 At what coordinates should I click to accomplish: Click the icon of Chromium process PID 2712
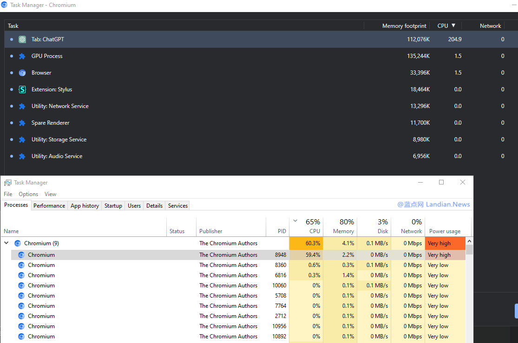point(21,316)
